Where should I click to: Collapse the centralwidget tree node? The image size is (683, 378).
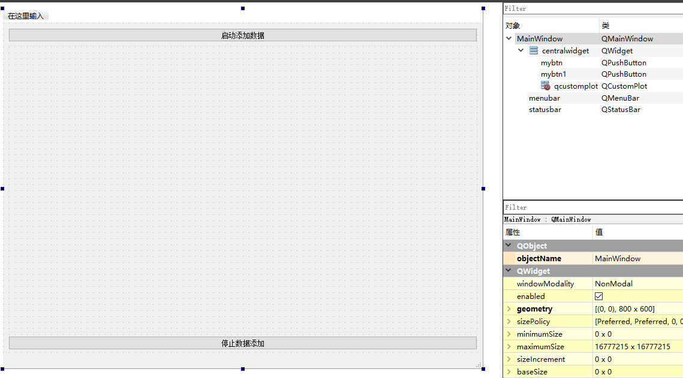(x=520, y=50)
